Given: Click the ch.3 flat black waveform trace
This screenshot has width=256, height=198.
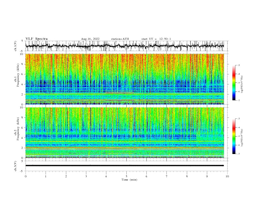Looking at the screenshot, I should point(124,166).
